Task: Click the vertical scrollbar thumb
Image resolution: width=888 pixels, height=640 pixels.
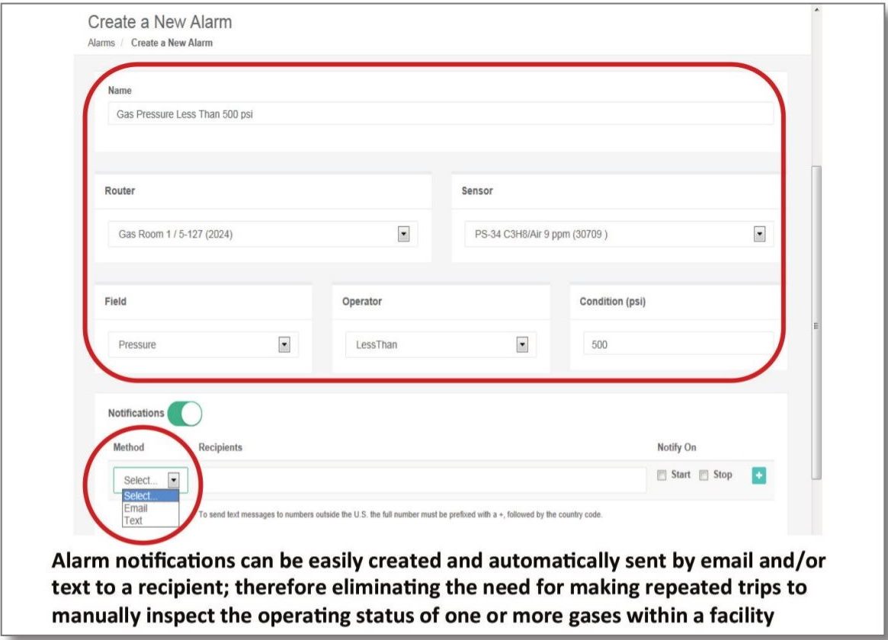Action: [x=816, y=320]
